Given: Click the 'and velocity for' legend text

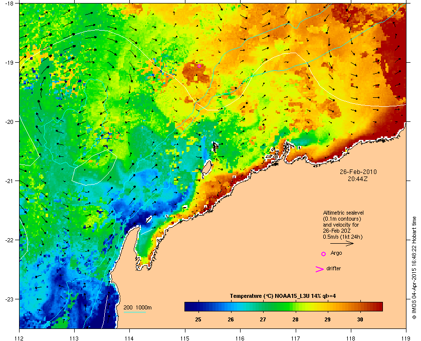Looking at the screenshot, I should [341, 225].
